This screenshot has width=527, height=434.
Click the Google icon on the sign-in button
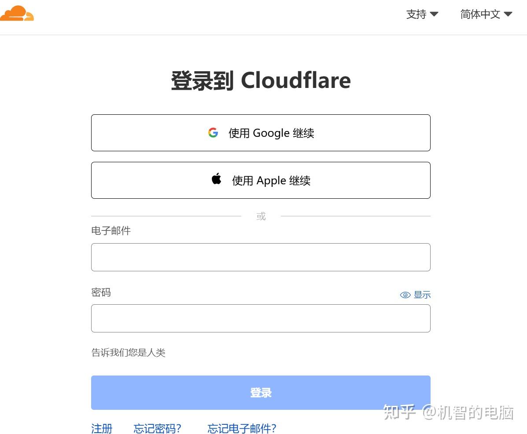click(213, 132)
